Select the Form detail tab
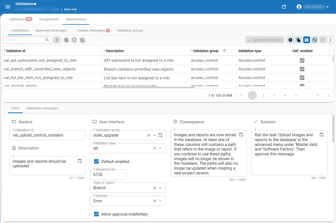 point(16,108)
